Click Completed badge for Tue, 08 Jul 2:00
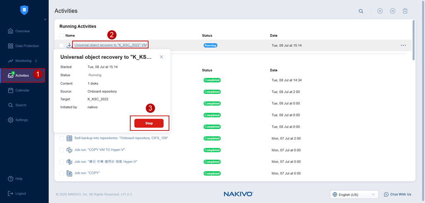425x203 pixels. [212, 92]
